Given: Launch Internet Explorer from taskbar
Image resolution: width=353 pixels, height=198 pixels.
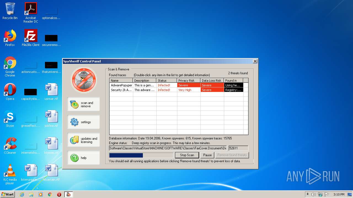Looking at the screenshot, I should [22, 194].
